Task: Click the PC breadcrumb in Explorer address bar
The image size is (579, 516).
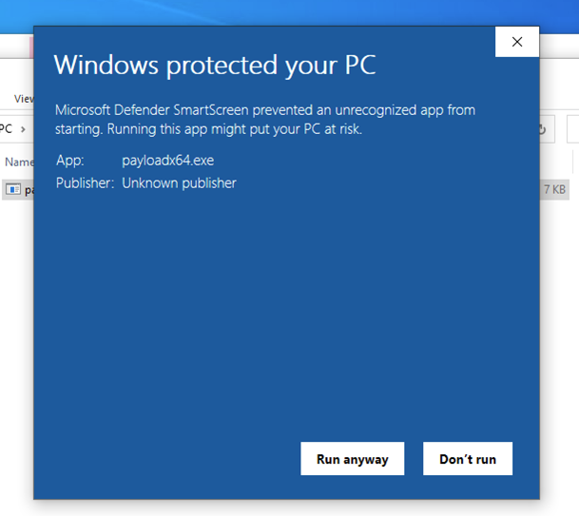Action: tap(6, 129)
